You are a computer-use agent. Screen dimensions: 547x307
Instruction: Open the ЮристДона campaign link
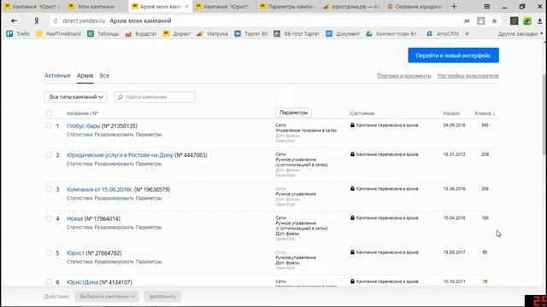(x=82, y=282)
